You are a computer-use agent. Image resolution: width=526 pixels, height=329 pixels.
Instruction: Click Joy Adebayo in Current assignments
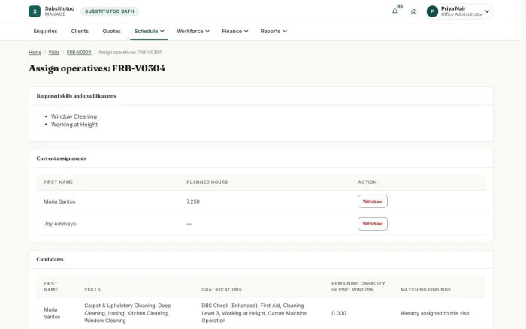click(x=59, y=224)
